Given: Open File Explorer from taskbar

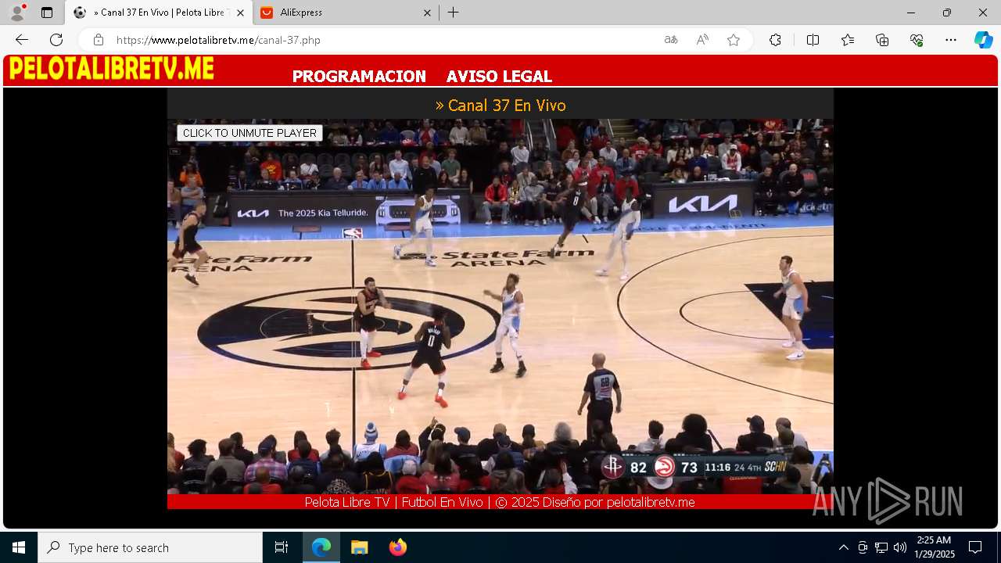Looking at the screenshot, I should 359,547.
